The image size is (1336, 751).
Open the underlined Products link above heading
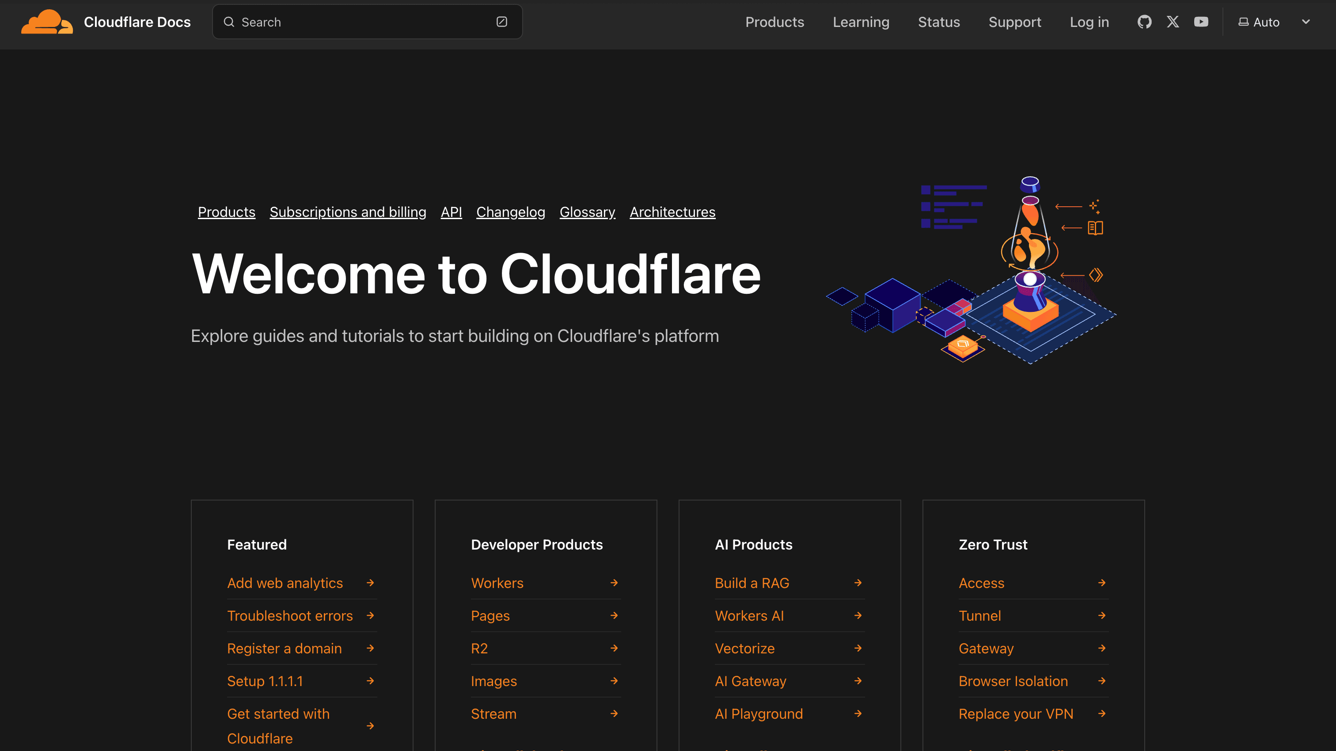click(x=227, y=212)
